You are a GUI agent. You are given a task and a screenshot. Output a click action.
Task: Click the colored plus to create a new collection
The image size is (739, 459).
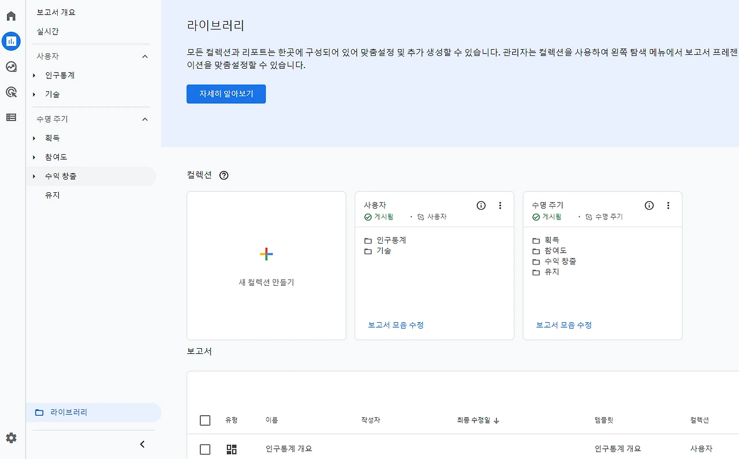tap(266, 253)
